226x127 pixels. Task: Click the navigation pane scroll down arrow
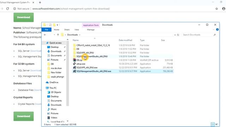pyautogui.click(x=67, y=121)
